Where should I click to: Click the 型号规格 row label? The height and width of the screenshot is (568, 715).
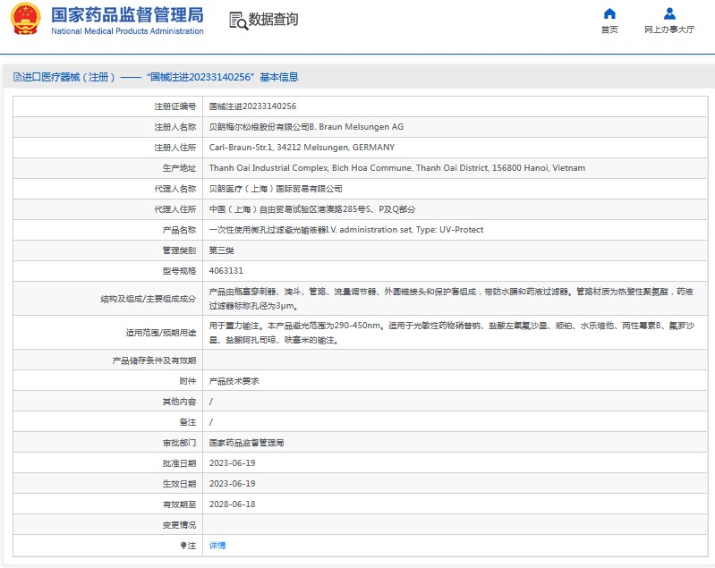coord(179,271)
